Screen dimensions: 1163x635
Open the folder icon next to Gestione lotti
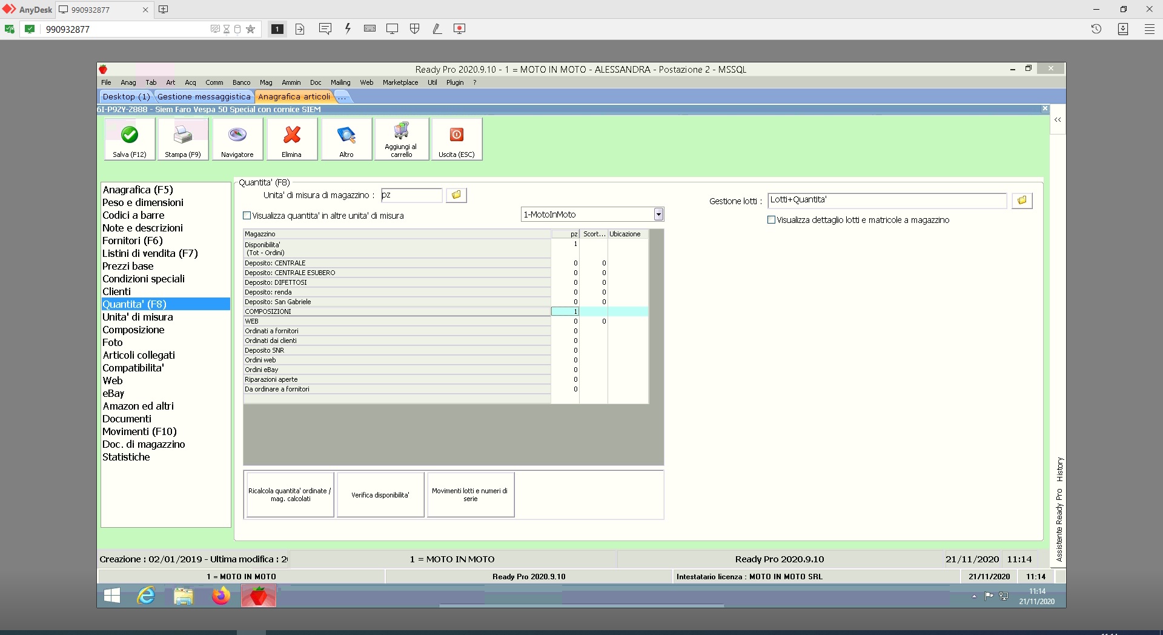tap(1022, 201)
